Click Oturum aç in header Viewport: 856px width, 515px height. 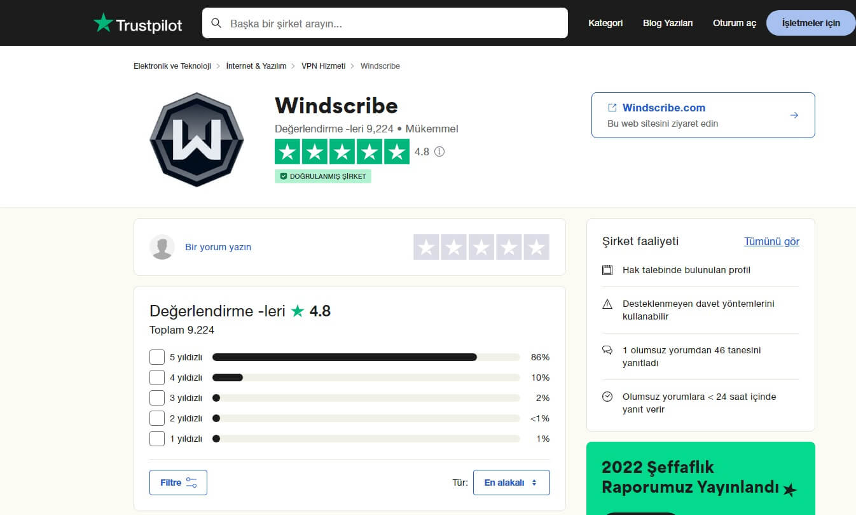[735, 23]
